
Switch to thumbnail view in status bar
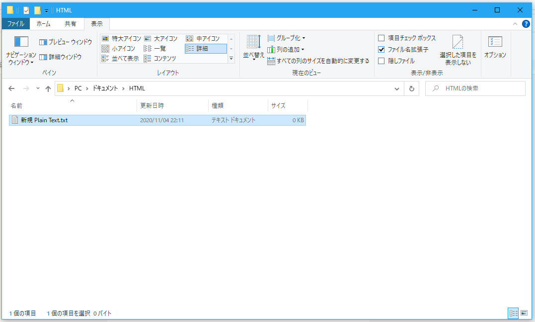click(x=525, y=314)
